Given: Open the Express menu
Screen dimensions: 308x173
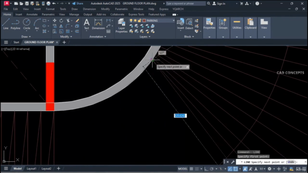Looking at the screenshot, I should click(x=164, y=9).
